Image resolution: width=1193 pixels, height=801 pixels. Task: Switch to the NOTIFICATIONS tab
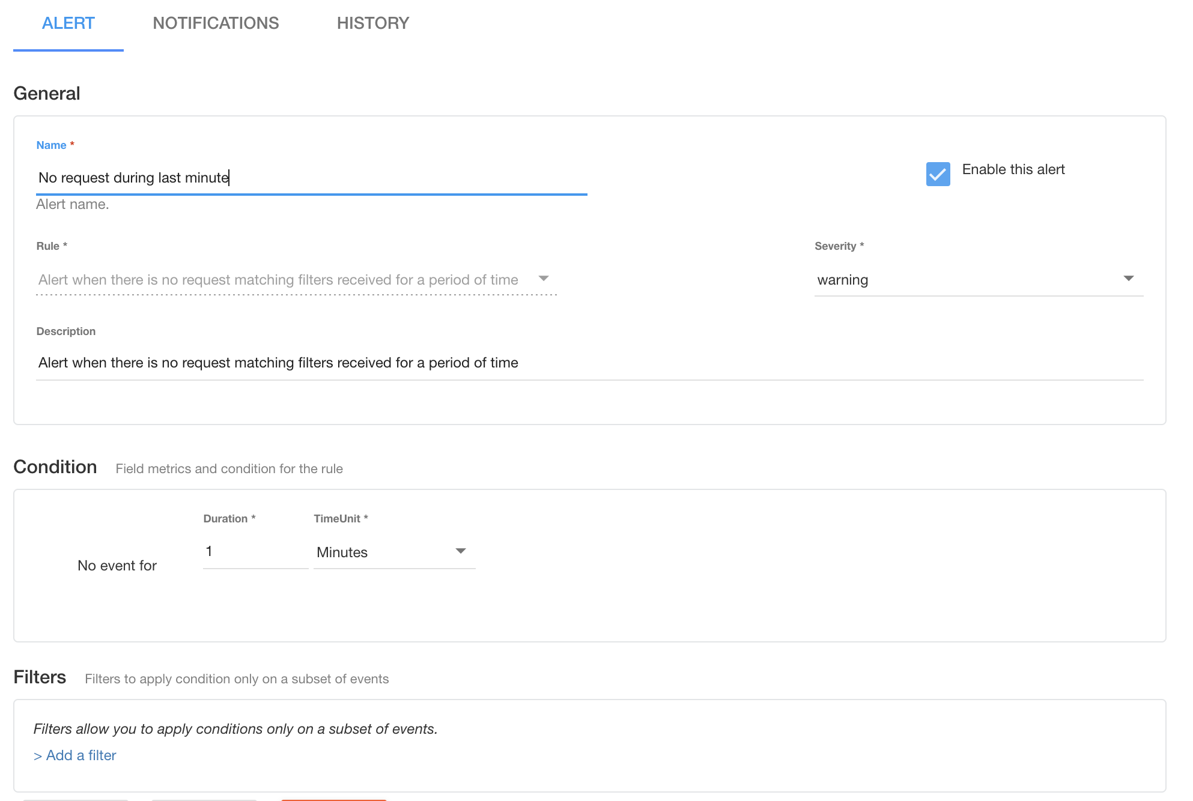216,23
